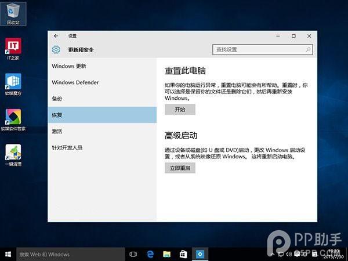Open the clock showing 2015/7/30
The image size is (348, 261).
click(333, 254)
